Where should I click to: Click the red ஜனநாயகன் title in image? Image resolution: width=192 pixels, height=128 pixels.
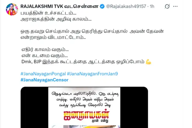86,116
